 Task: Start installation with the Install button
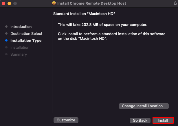(x=163, y=120)
